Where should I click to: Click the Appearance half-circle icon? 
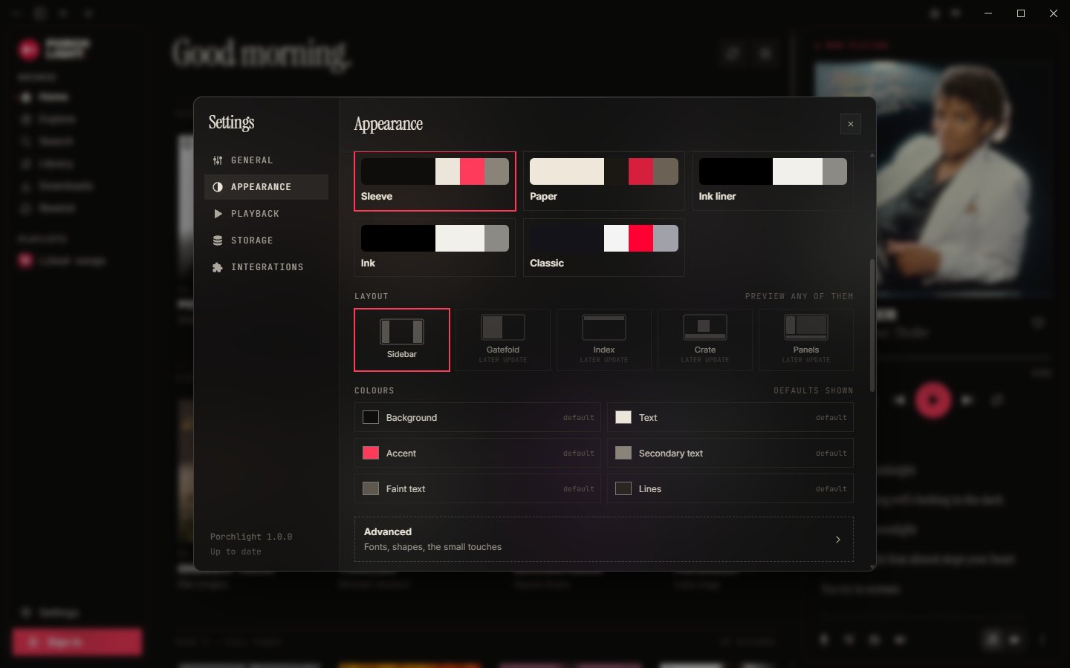click(218, 187)
